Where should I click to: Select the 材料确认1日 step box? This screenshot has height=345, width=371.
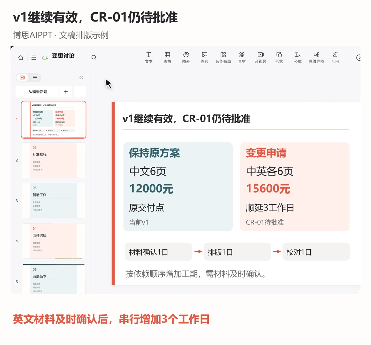pos(159,252)
